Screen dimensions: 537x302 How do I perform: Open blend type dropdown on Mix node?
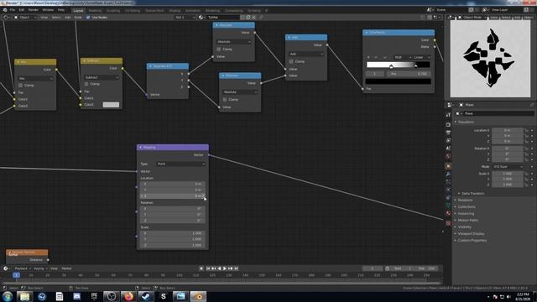[x=35, y=78]
